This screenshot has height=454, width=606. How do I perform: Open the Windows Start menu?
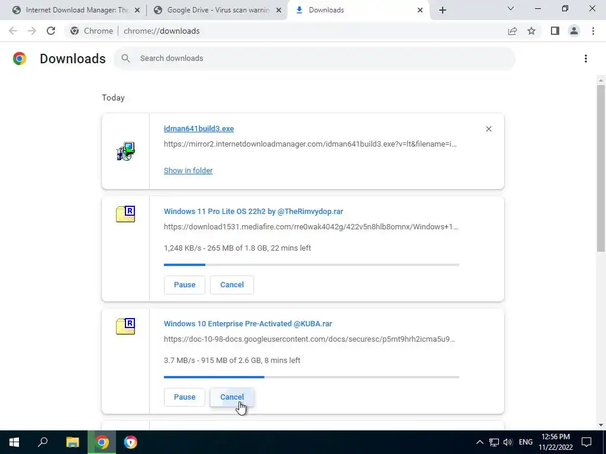[x=14, y=442]
